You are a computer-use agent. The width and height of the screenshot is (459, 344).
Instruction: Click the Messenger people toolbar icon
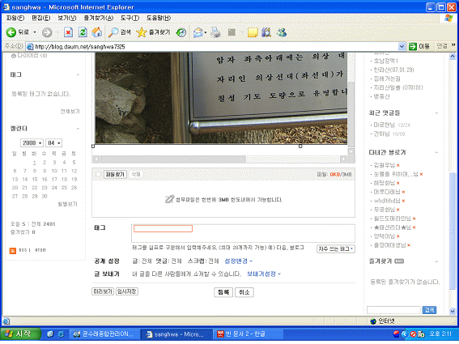[x=282, y=32]
